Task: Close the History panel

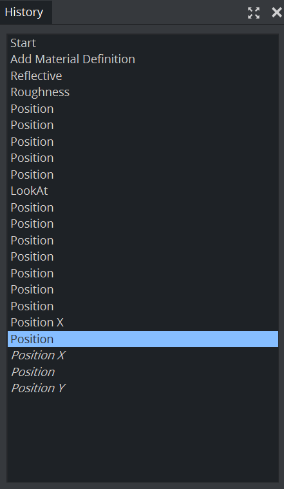Action: 276,12
